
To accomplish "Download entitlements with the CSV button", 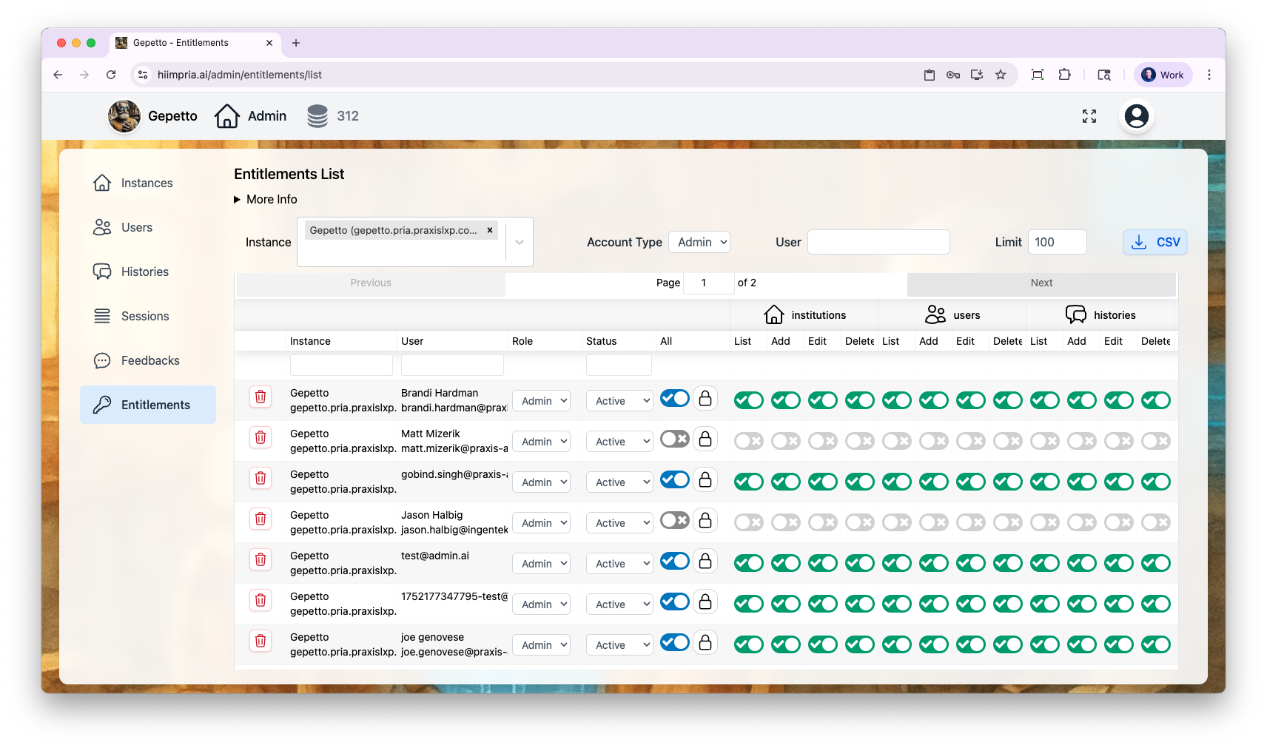I will tap(1155, 242).
